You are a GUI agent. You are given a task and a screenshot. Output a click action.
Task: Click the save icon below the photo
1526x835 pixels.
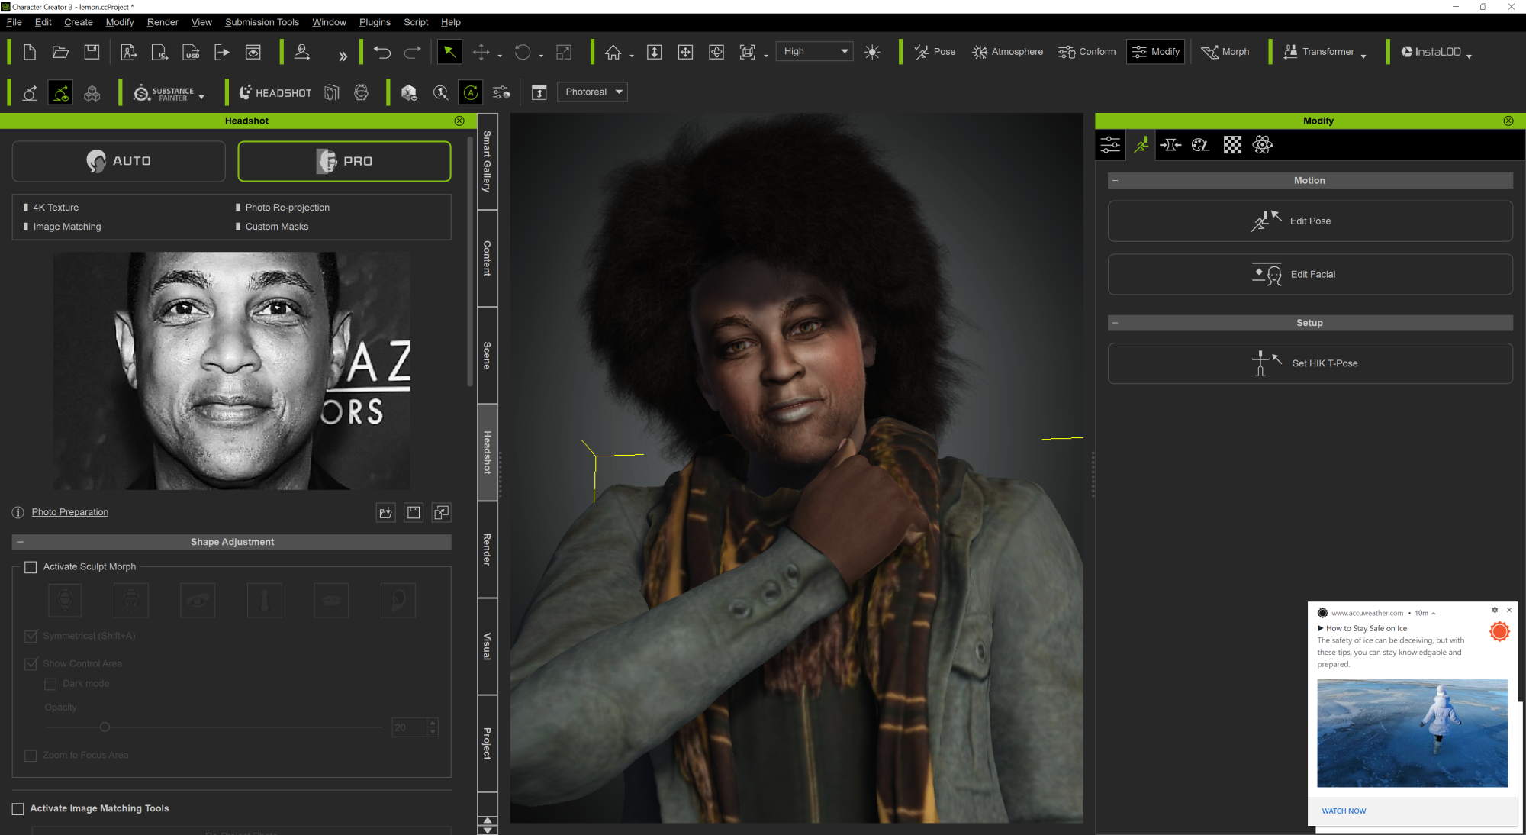[x=414, y=513]
